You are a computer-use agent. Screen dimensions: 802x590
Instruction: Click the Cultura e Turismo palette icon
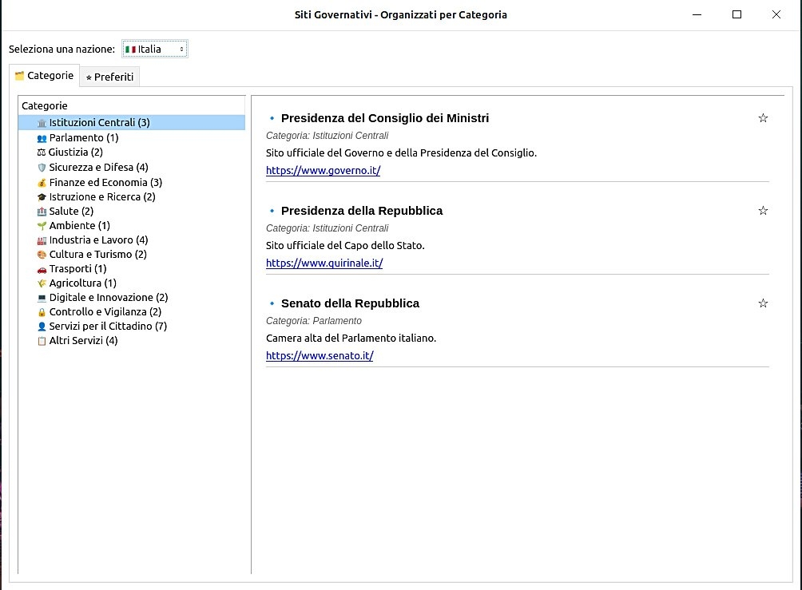[x=42, y=255]
